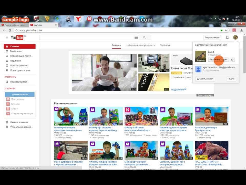
Task: Open browser downloads arrow icon
Action: pos(241,30)
